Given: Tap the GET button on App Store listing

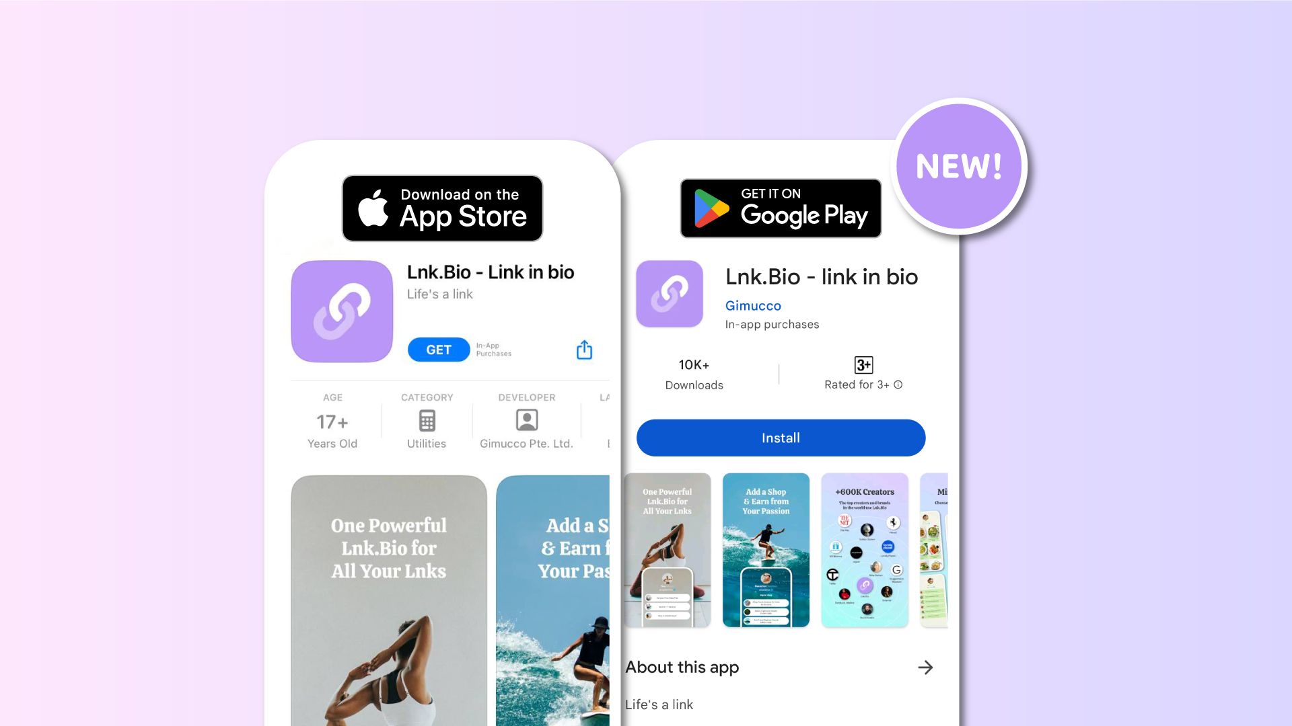Looking at the screenshot, I should (x=437, y=350).
